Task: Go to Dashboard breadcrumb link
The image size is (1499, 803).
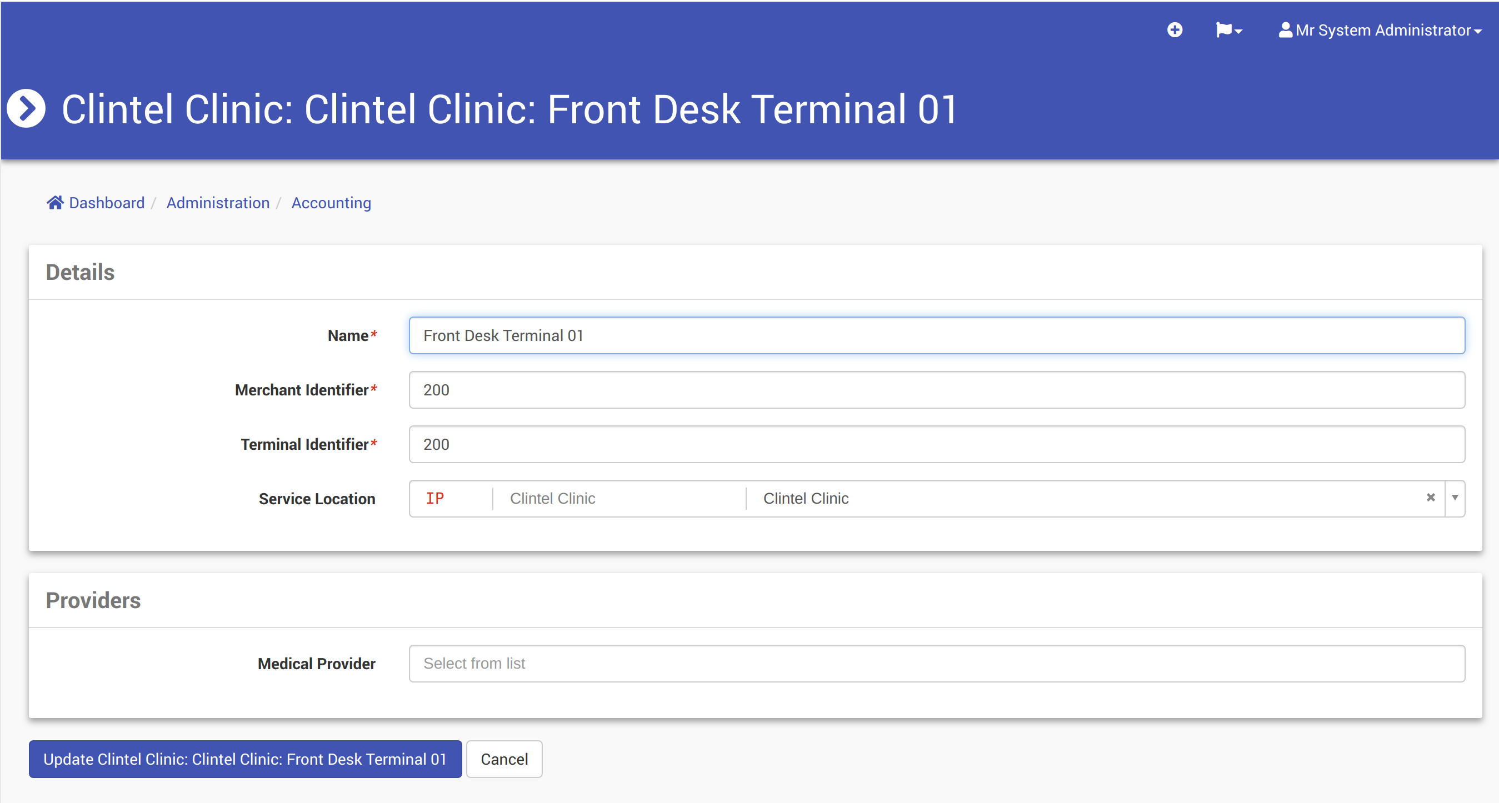Action: coord(107,203)
